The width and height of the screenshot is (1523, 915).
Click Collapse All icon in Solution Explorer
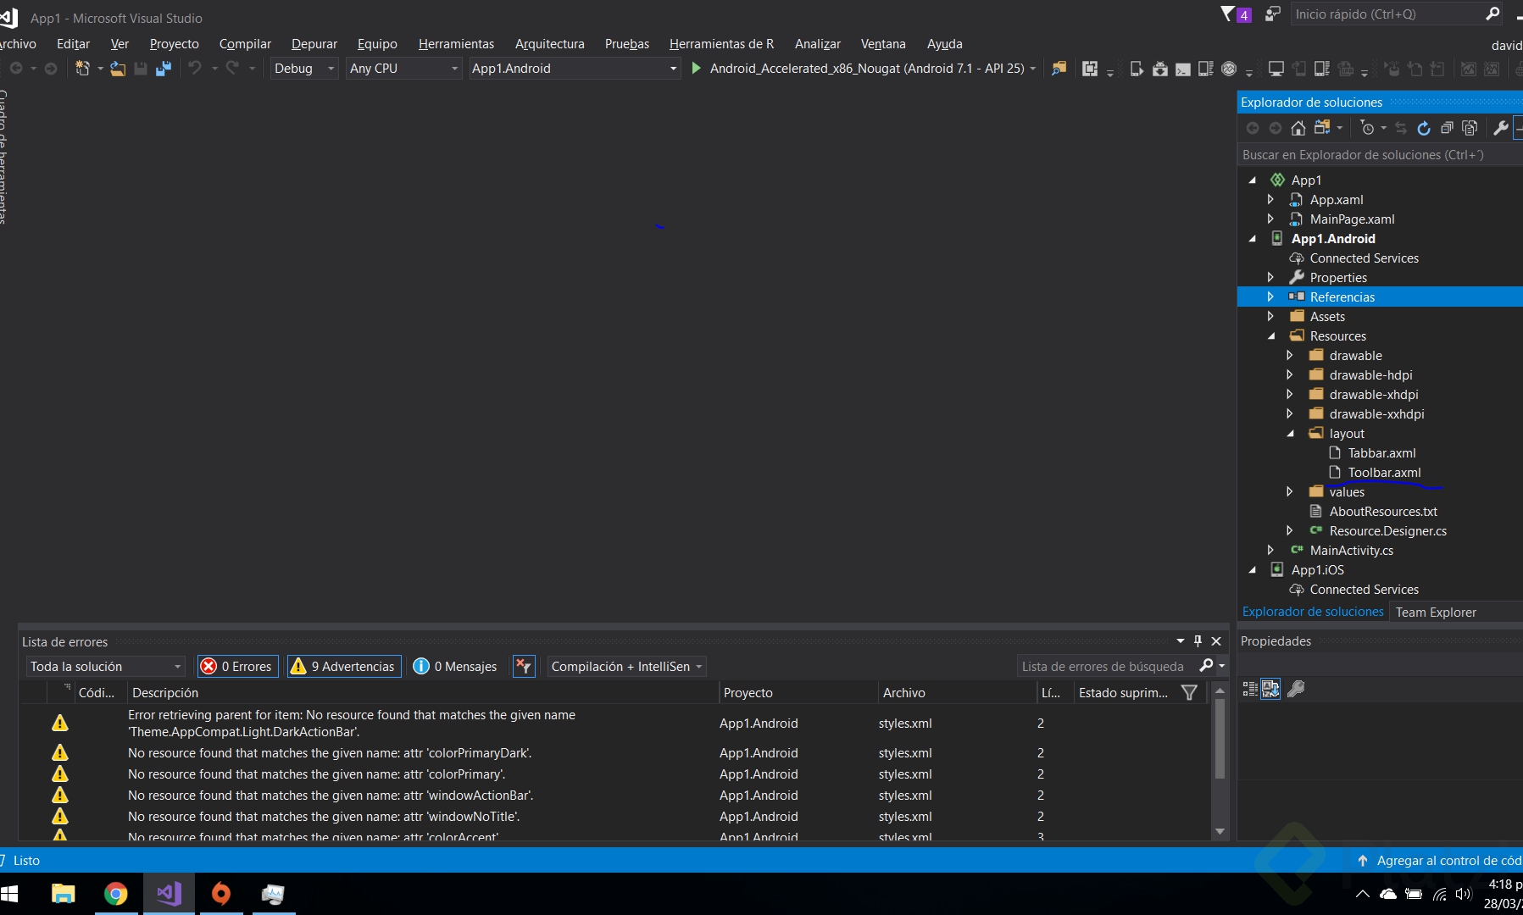1447,128
